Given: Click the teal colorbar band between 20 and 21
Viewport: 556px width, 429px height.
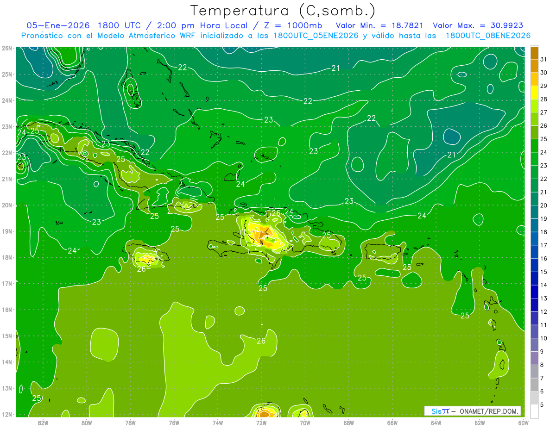Looking at the screenshot, I should click(534, 199).
